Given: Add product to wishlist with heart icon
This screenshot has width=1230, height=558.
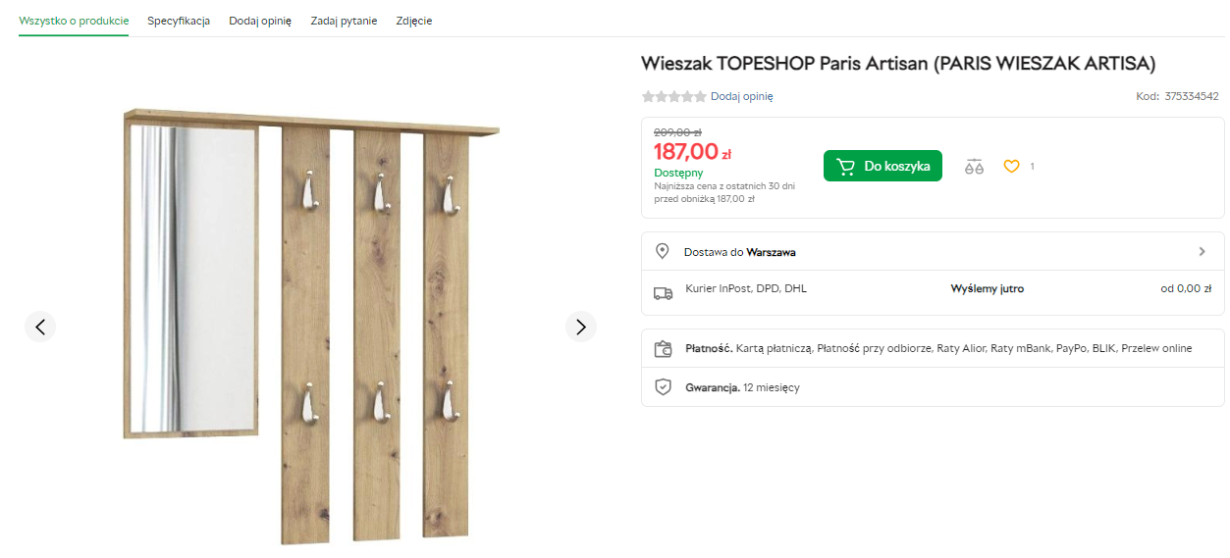Looking at the screenshot, I should (x=1011, y=167).
